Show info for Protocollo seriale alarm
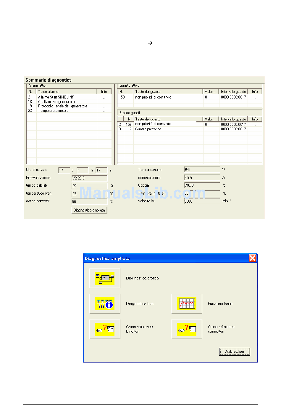The height and width of the screenshot is (418, 281). [104, 106]
